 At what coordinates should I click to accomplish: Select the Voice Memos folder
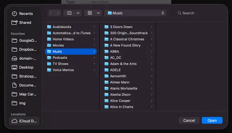pyautogui.click(x=71, y=70)
